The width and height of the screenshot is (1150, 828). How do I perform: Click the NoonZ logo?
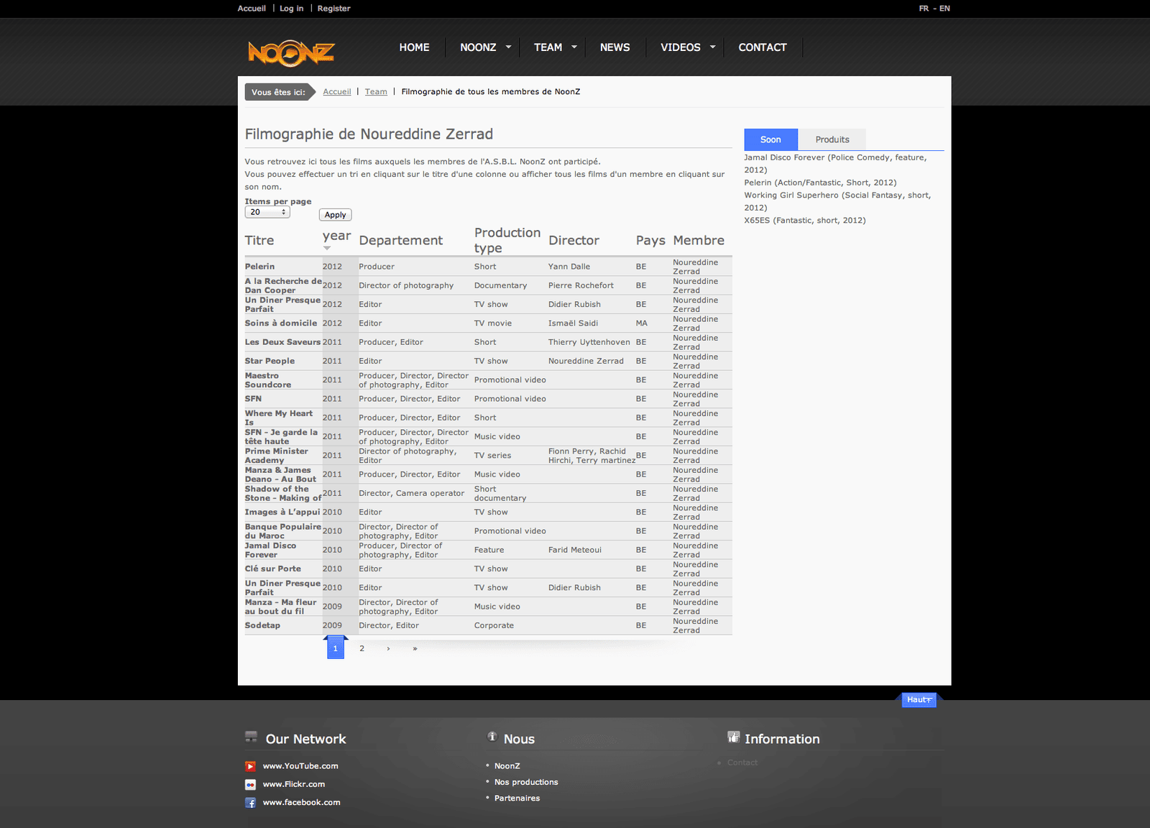click(291, 52)
